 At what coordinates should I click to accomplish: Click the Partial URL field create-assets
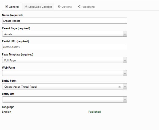click(64, 47)
